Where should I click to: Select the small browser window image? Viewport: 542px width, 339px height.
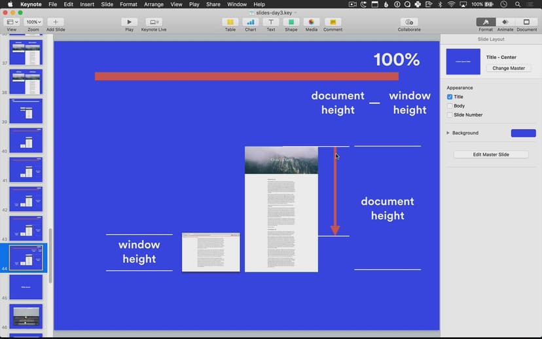tap(211, 252)
